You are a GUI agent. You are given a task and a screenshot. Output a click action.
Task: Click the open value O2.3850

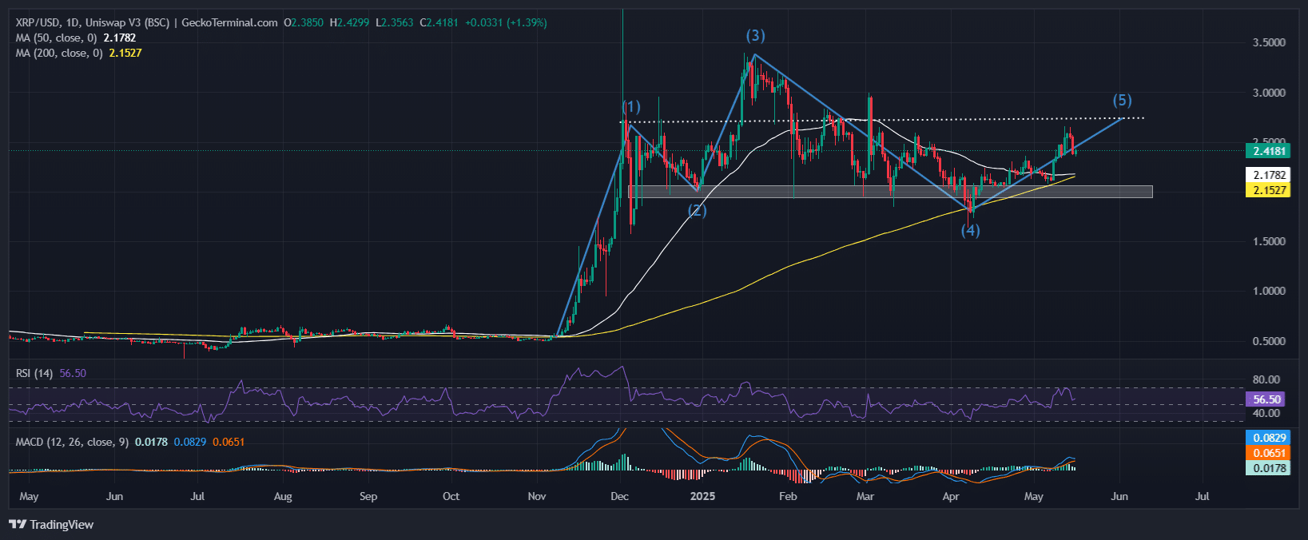click(304, 22)
